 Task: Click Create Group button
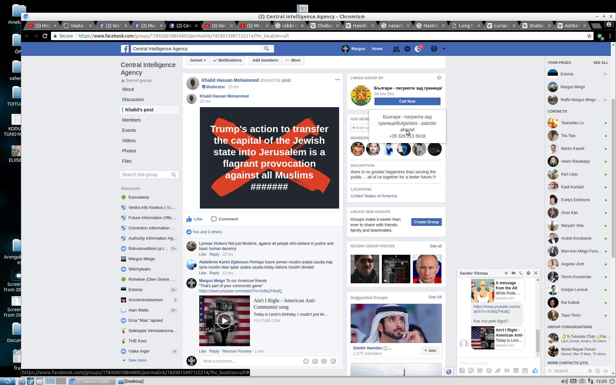click(x=426, y=222)
